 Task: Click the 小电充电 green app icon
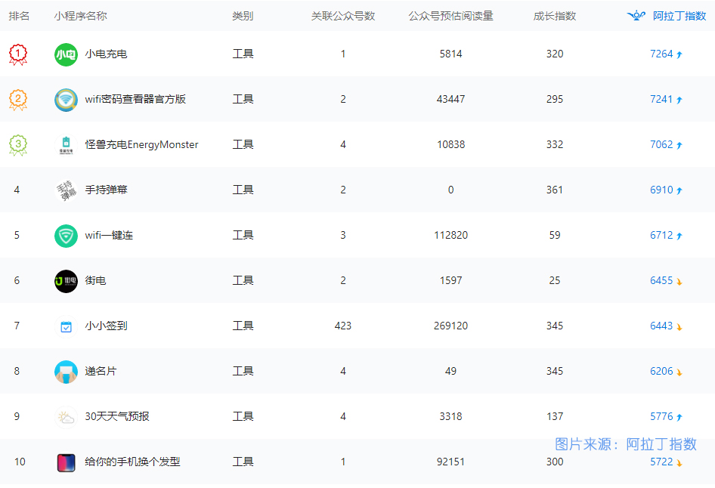coord(66,54)
